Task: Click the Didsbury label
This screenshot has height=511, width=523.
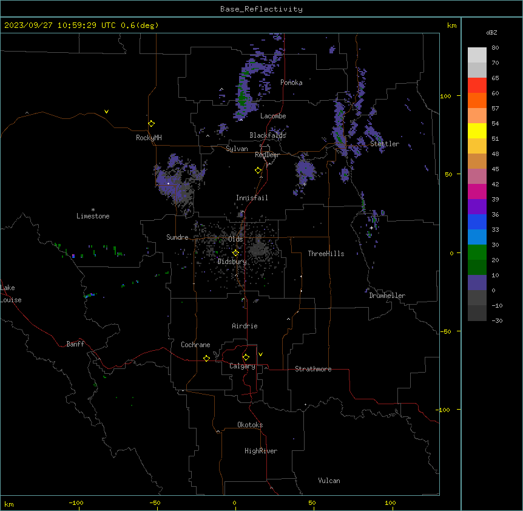Action: [232, 262]
